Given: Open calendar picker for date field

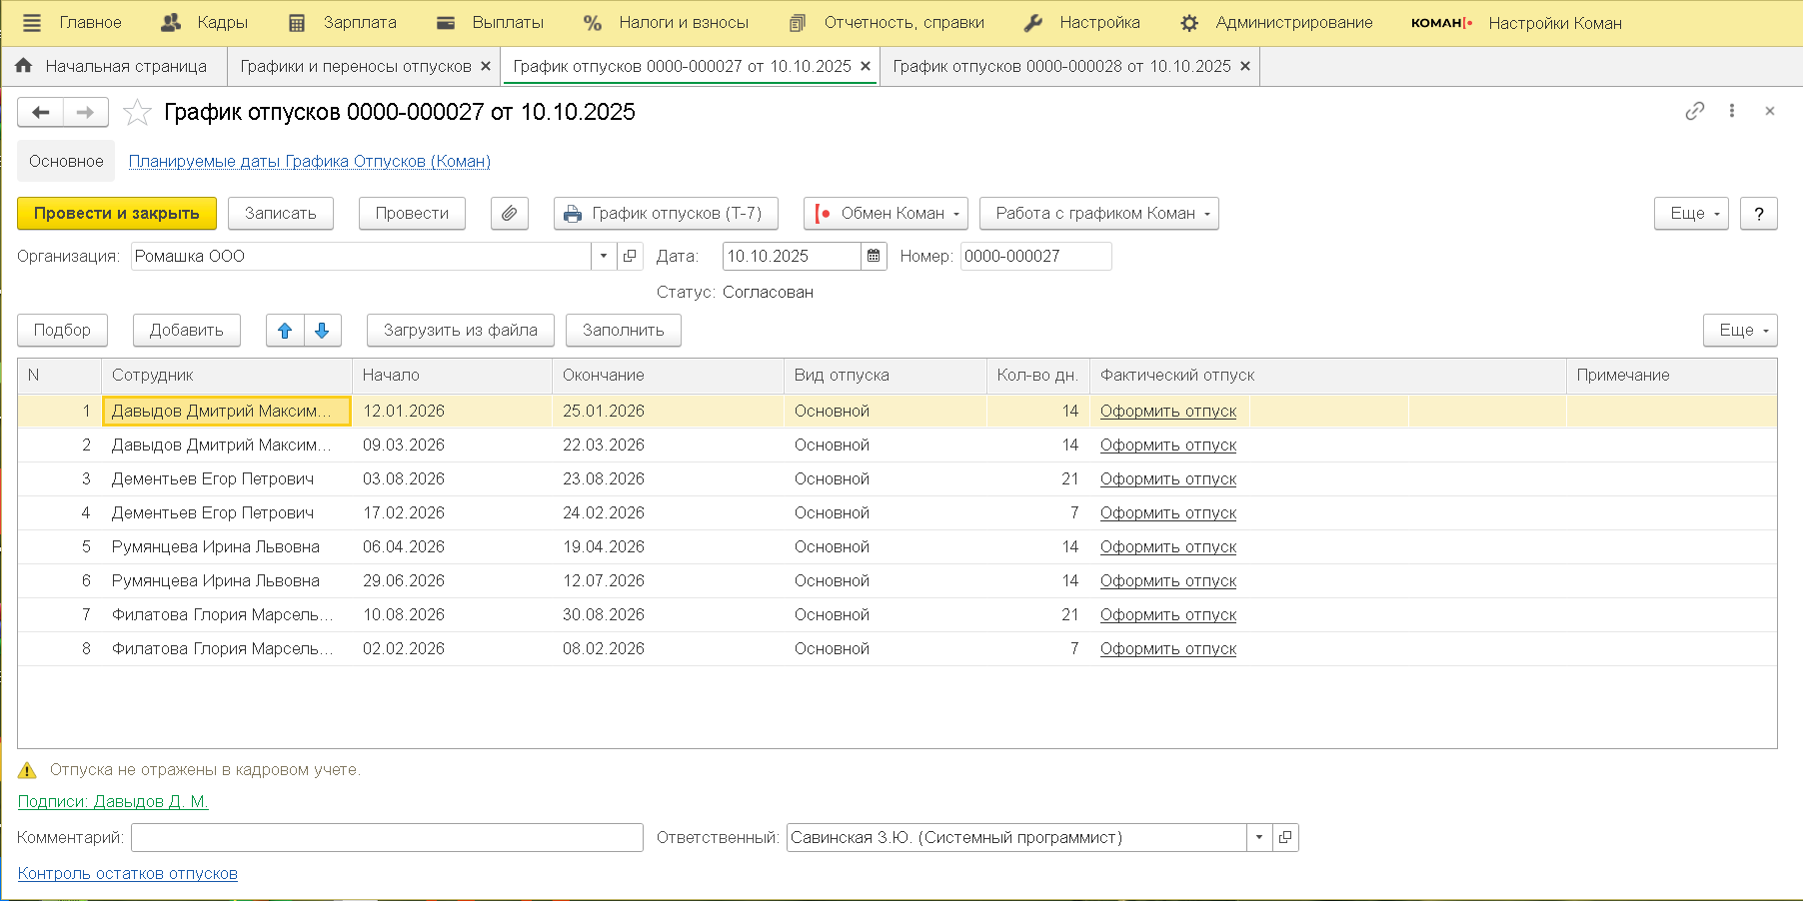Looking at the screenshot, I should tap(874, 257).
